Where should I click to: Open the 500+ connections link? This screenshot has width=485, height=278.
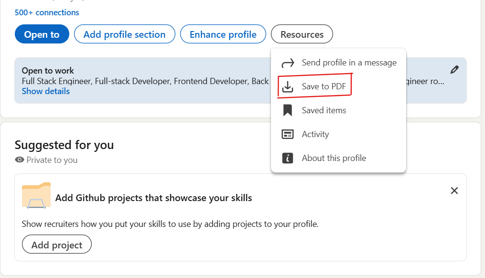[46, 12]
